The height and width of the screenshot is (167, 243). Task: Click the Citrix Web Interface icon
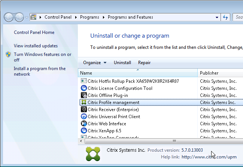[x=84, y=124]
